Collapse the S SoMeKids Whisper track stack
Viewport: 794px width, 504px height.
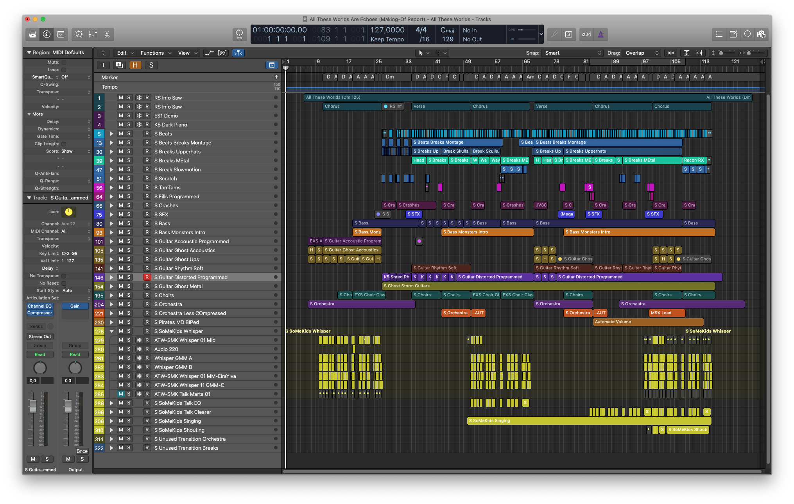(112, 331)
